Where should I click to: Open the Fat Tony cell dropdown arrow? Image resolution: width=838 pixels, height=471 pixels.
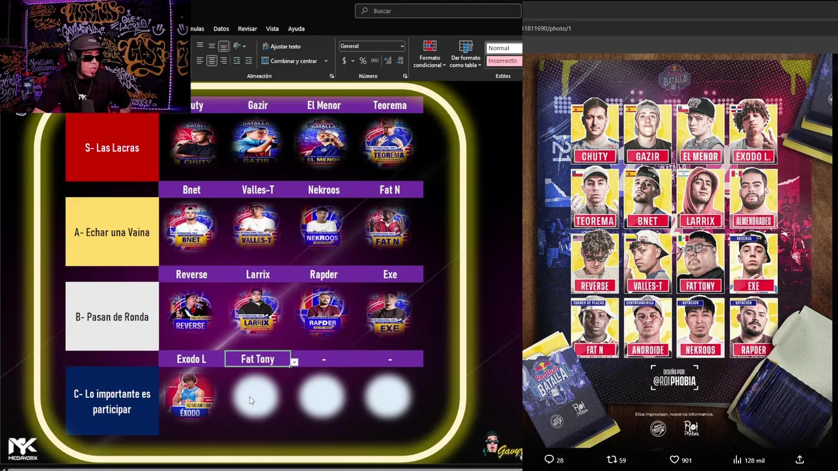coord(295,362)
